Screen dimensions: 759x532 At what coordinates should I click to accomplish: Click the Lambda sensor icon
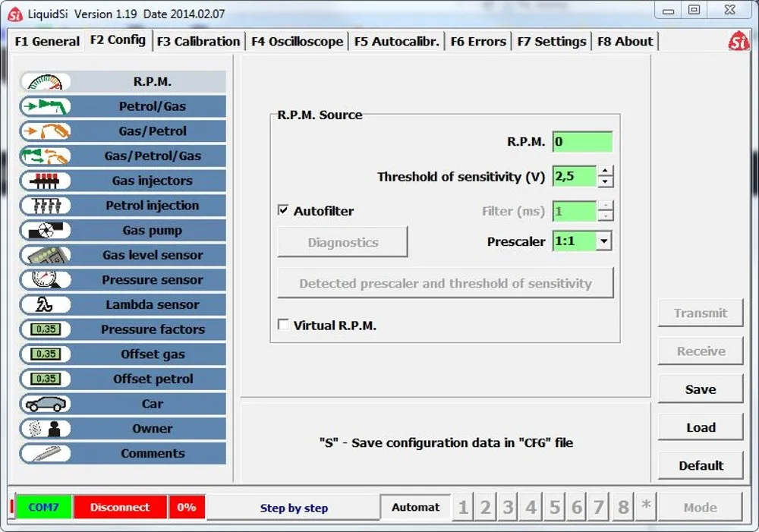pos(46,305)
